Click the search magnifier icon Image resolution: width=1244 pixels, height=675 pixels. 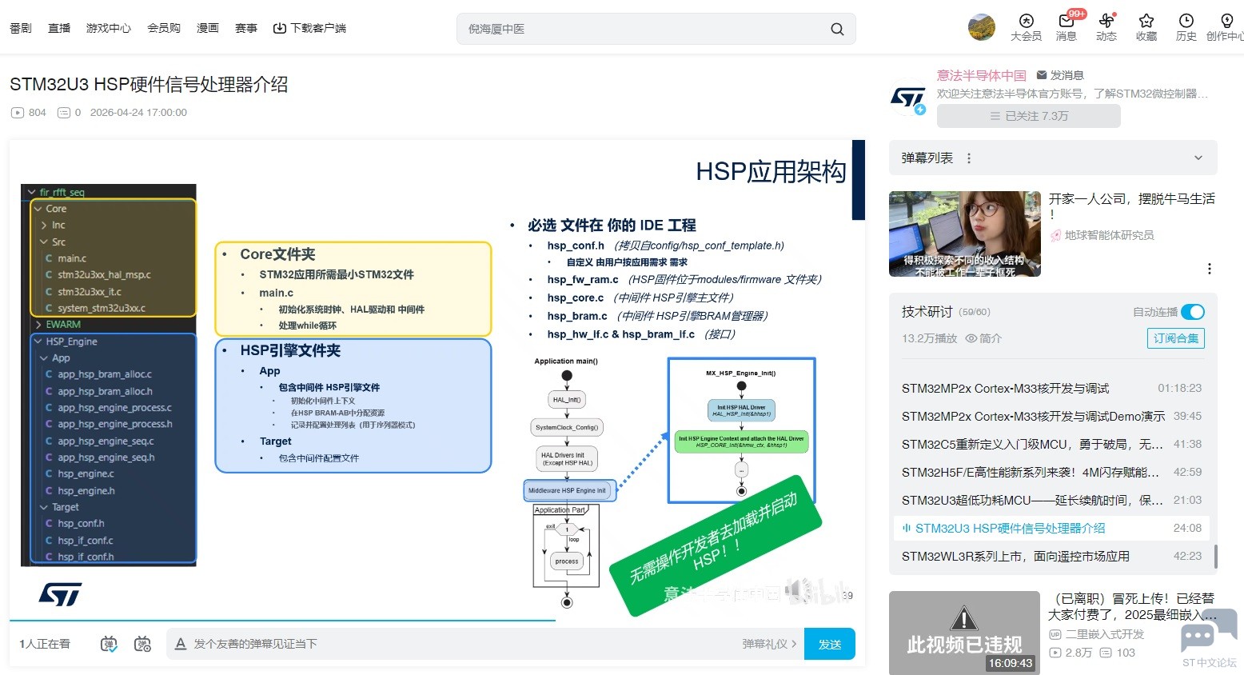837,29
